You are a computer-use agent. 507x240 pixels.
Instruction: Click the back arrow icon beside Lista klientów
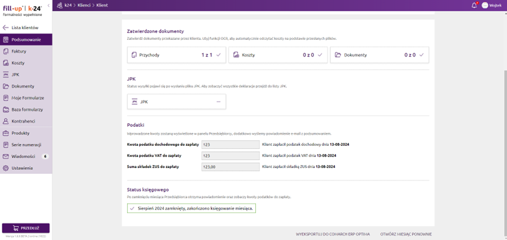[x=5, y=28]
